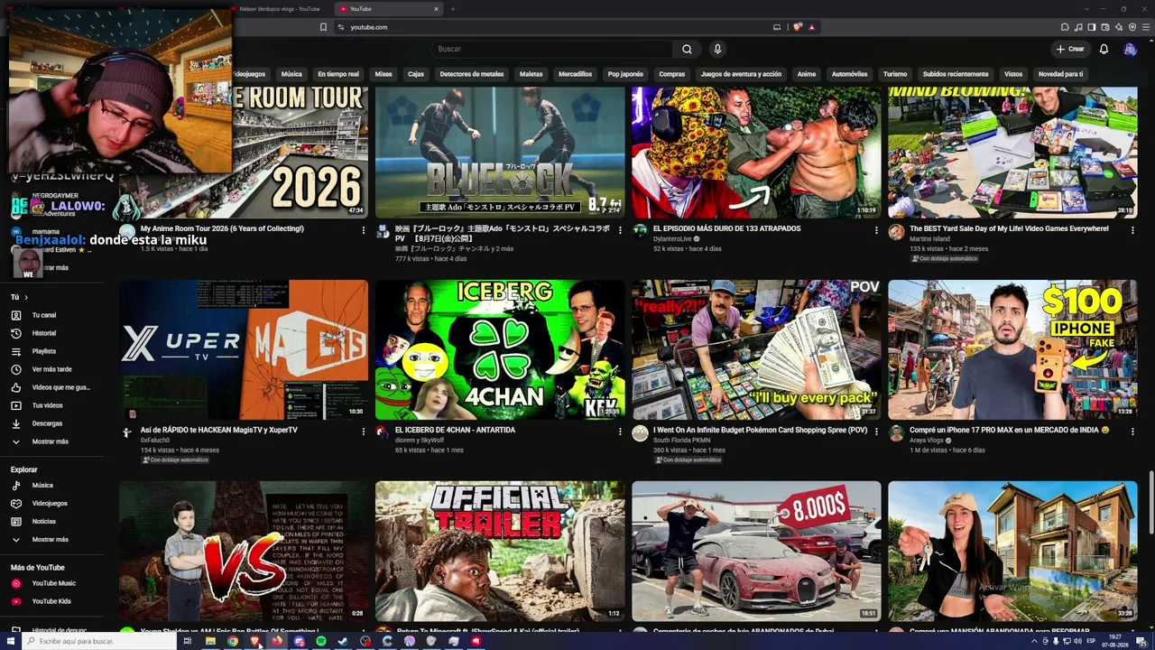Image resolution: width=1155 pixels, height=650 pixels.
Task: Select the Novedad para ti chip
Action: click(1060, 74)
